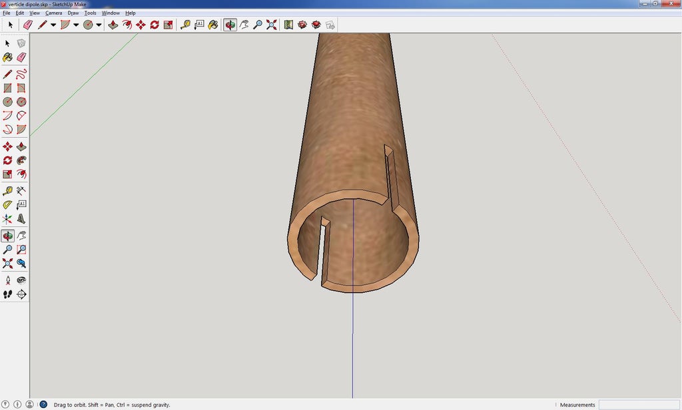Expand the Arc tool dropdown arrow

[76, 25]
